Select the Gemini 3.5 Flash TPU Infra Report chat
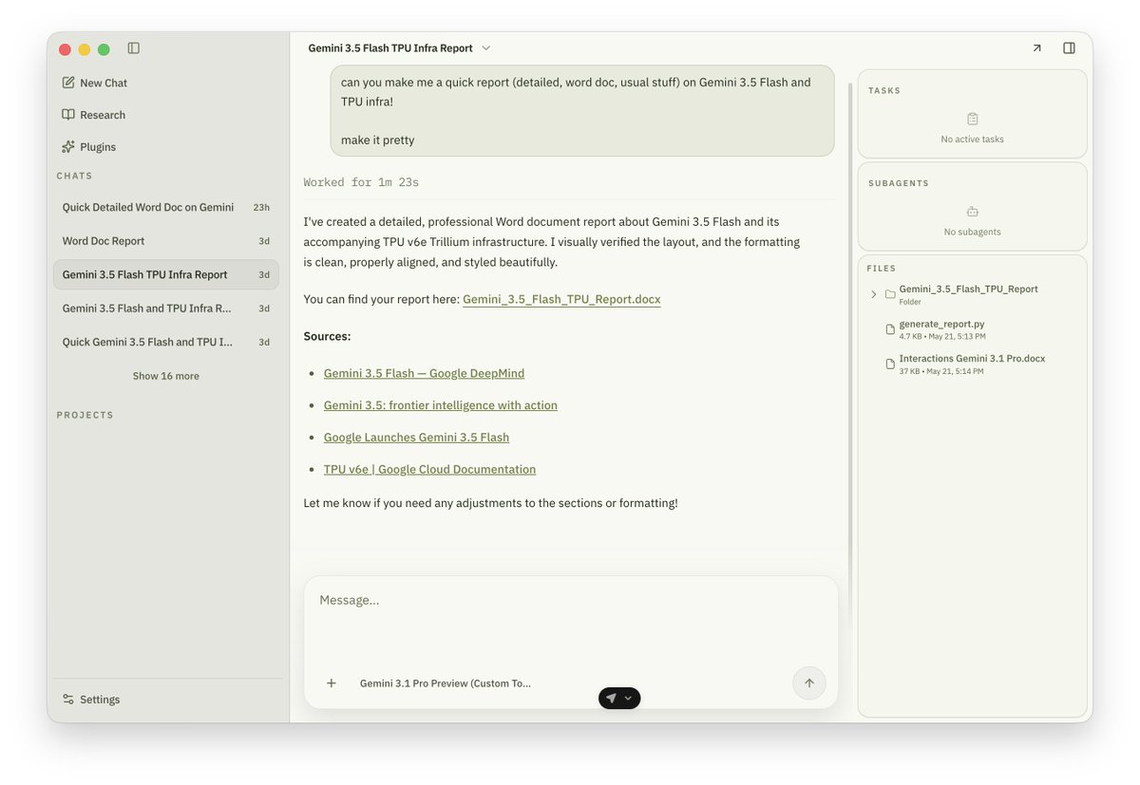Screen dimensions: 1140x785 pyautogui.click(x=166, y=274)
